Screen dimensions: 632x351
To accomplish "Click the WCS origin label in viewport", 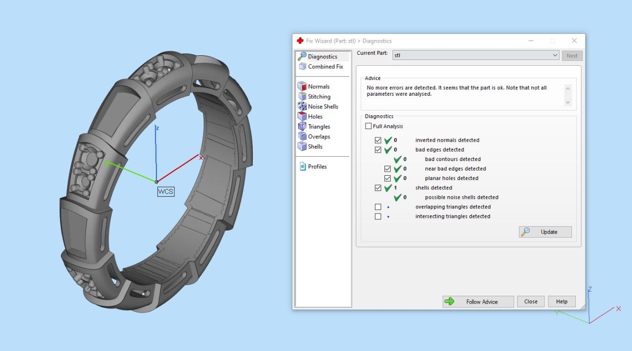I will [165, 192].
